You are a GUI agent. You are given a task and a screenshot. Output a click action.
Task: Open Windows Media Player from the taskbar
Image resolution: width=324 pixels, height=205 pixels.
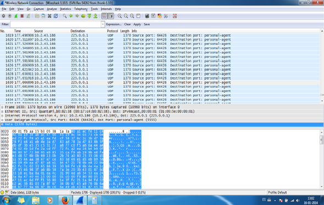pyautogui.click(x=50, y=200)
